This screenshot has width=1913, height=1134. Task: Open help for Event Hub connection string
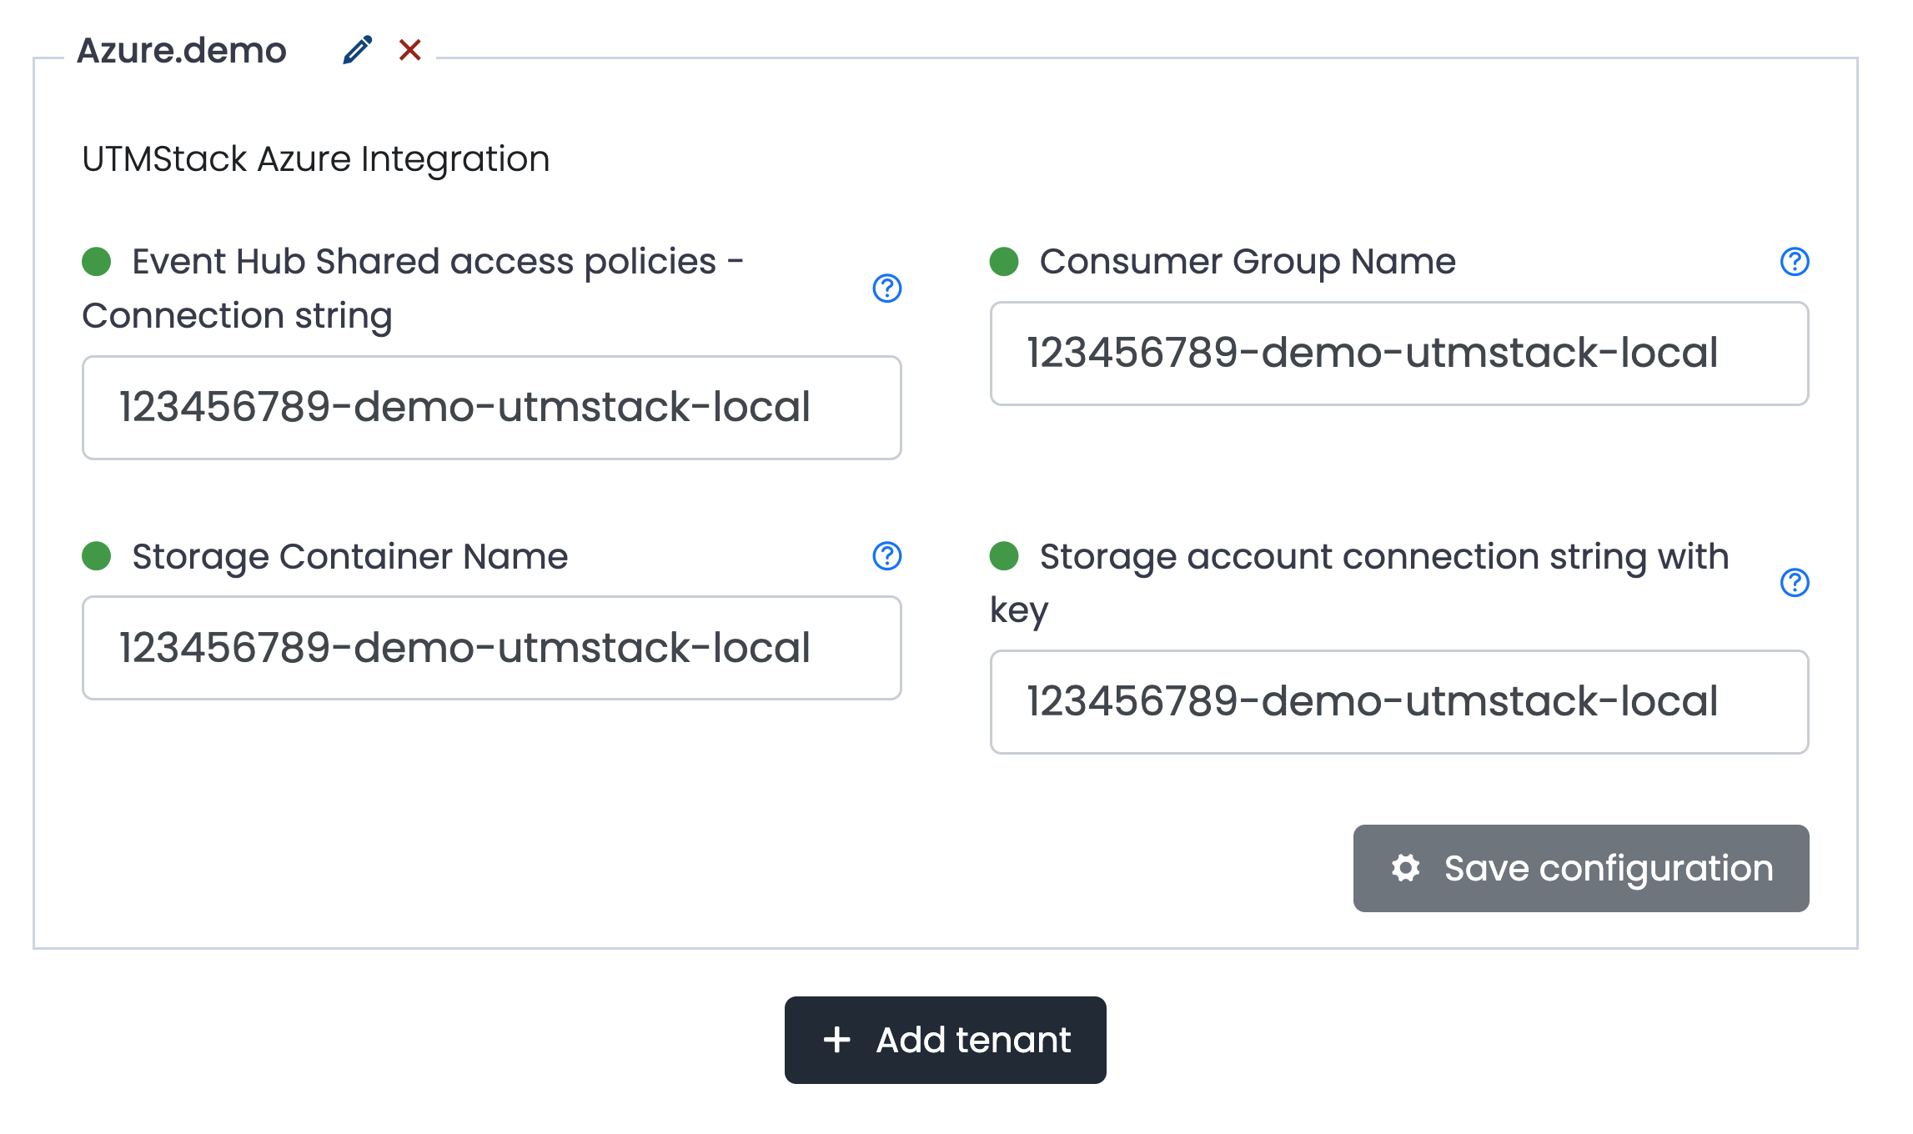(886, 289)
